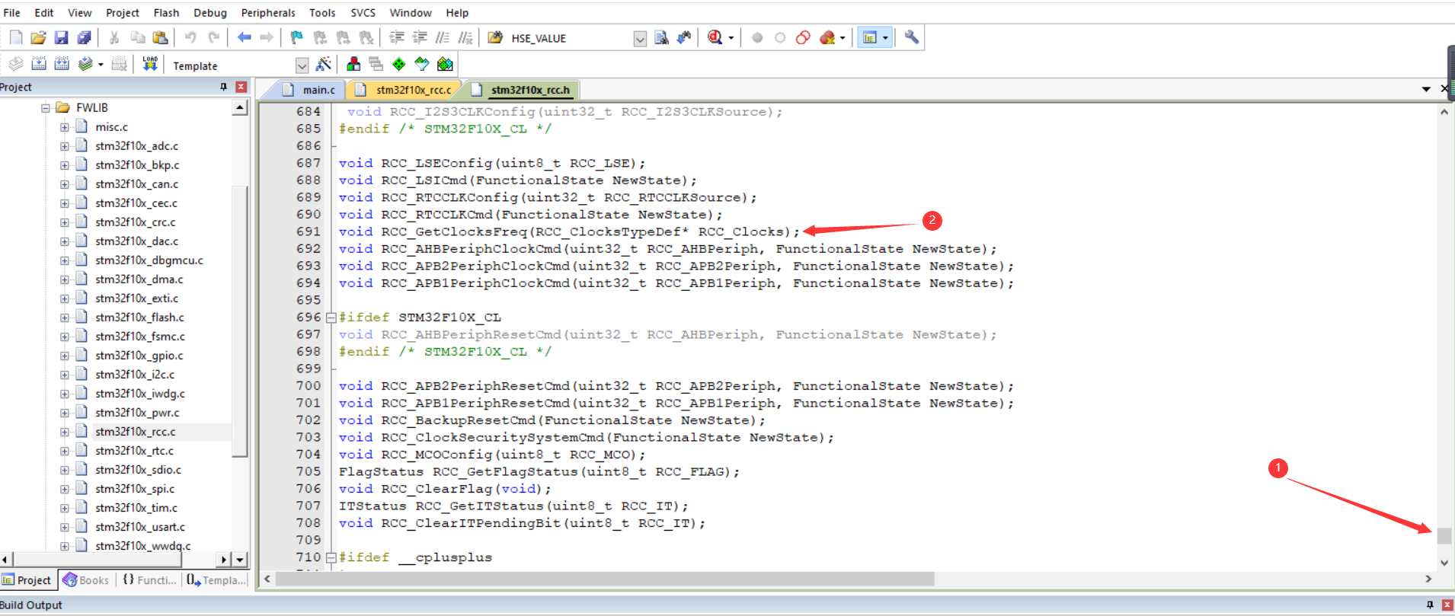Toggle the pin on the Build Output panel
This screenshot has width=1455, height=616.
point(1430,605)
